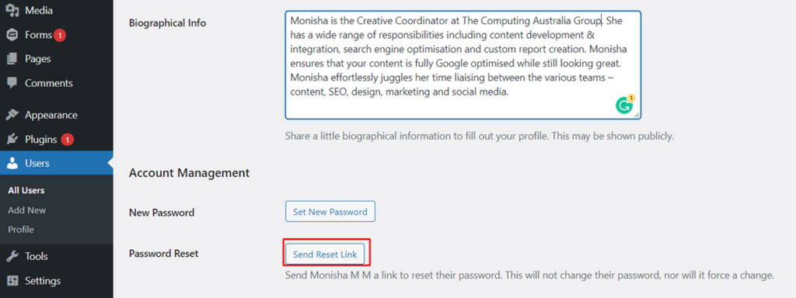Screen dimensions: 796x298
Task: Click the Pages icon in sidebar
Action: click(x=12, y=59)
